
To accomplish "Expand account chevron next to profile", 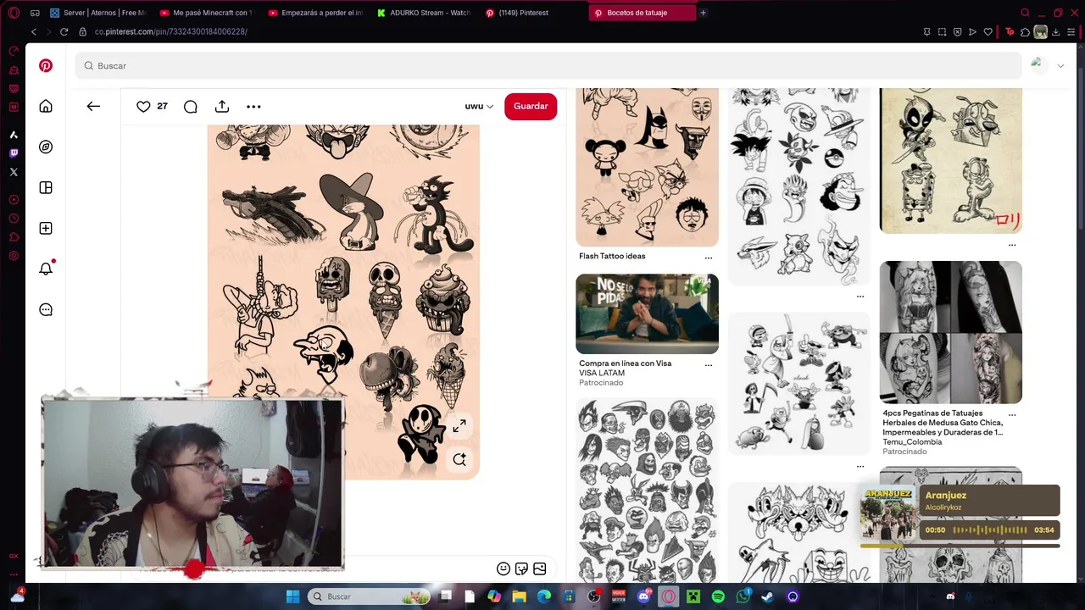I will 1060,65.
